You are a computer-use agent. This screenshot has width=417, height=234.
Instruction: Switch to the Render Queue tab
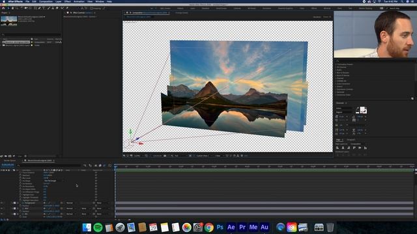coord(10,161)
